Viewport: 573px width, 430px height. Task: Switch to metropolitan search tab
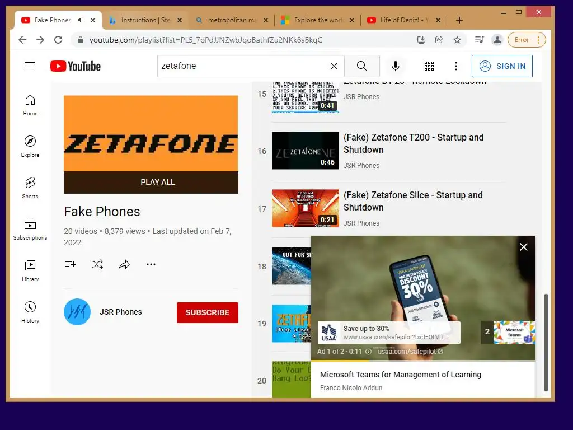tap(232, 20)
